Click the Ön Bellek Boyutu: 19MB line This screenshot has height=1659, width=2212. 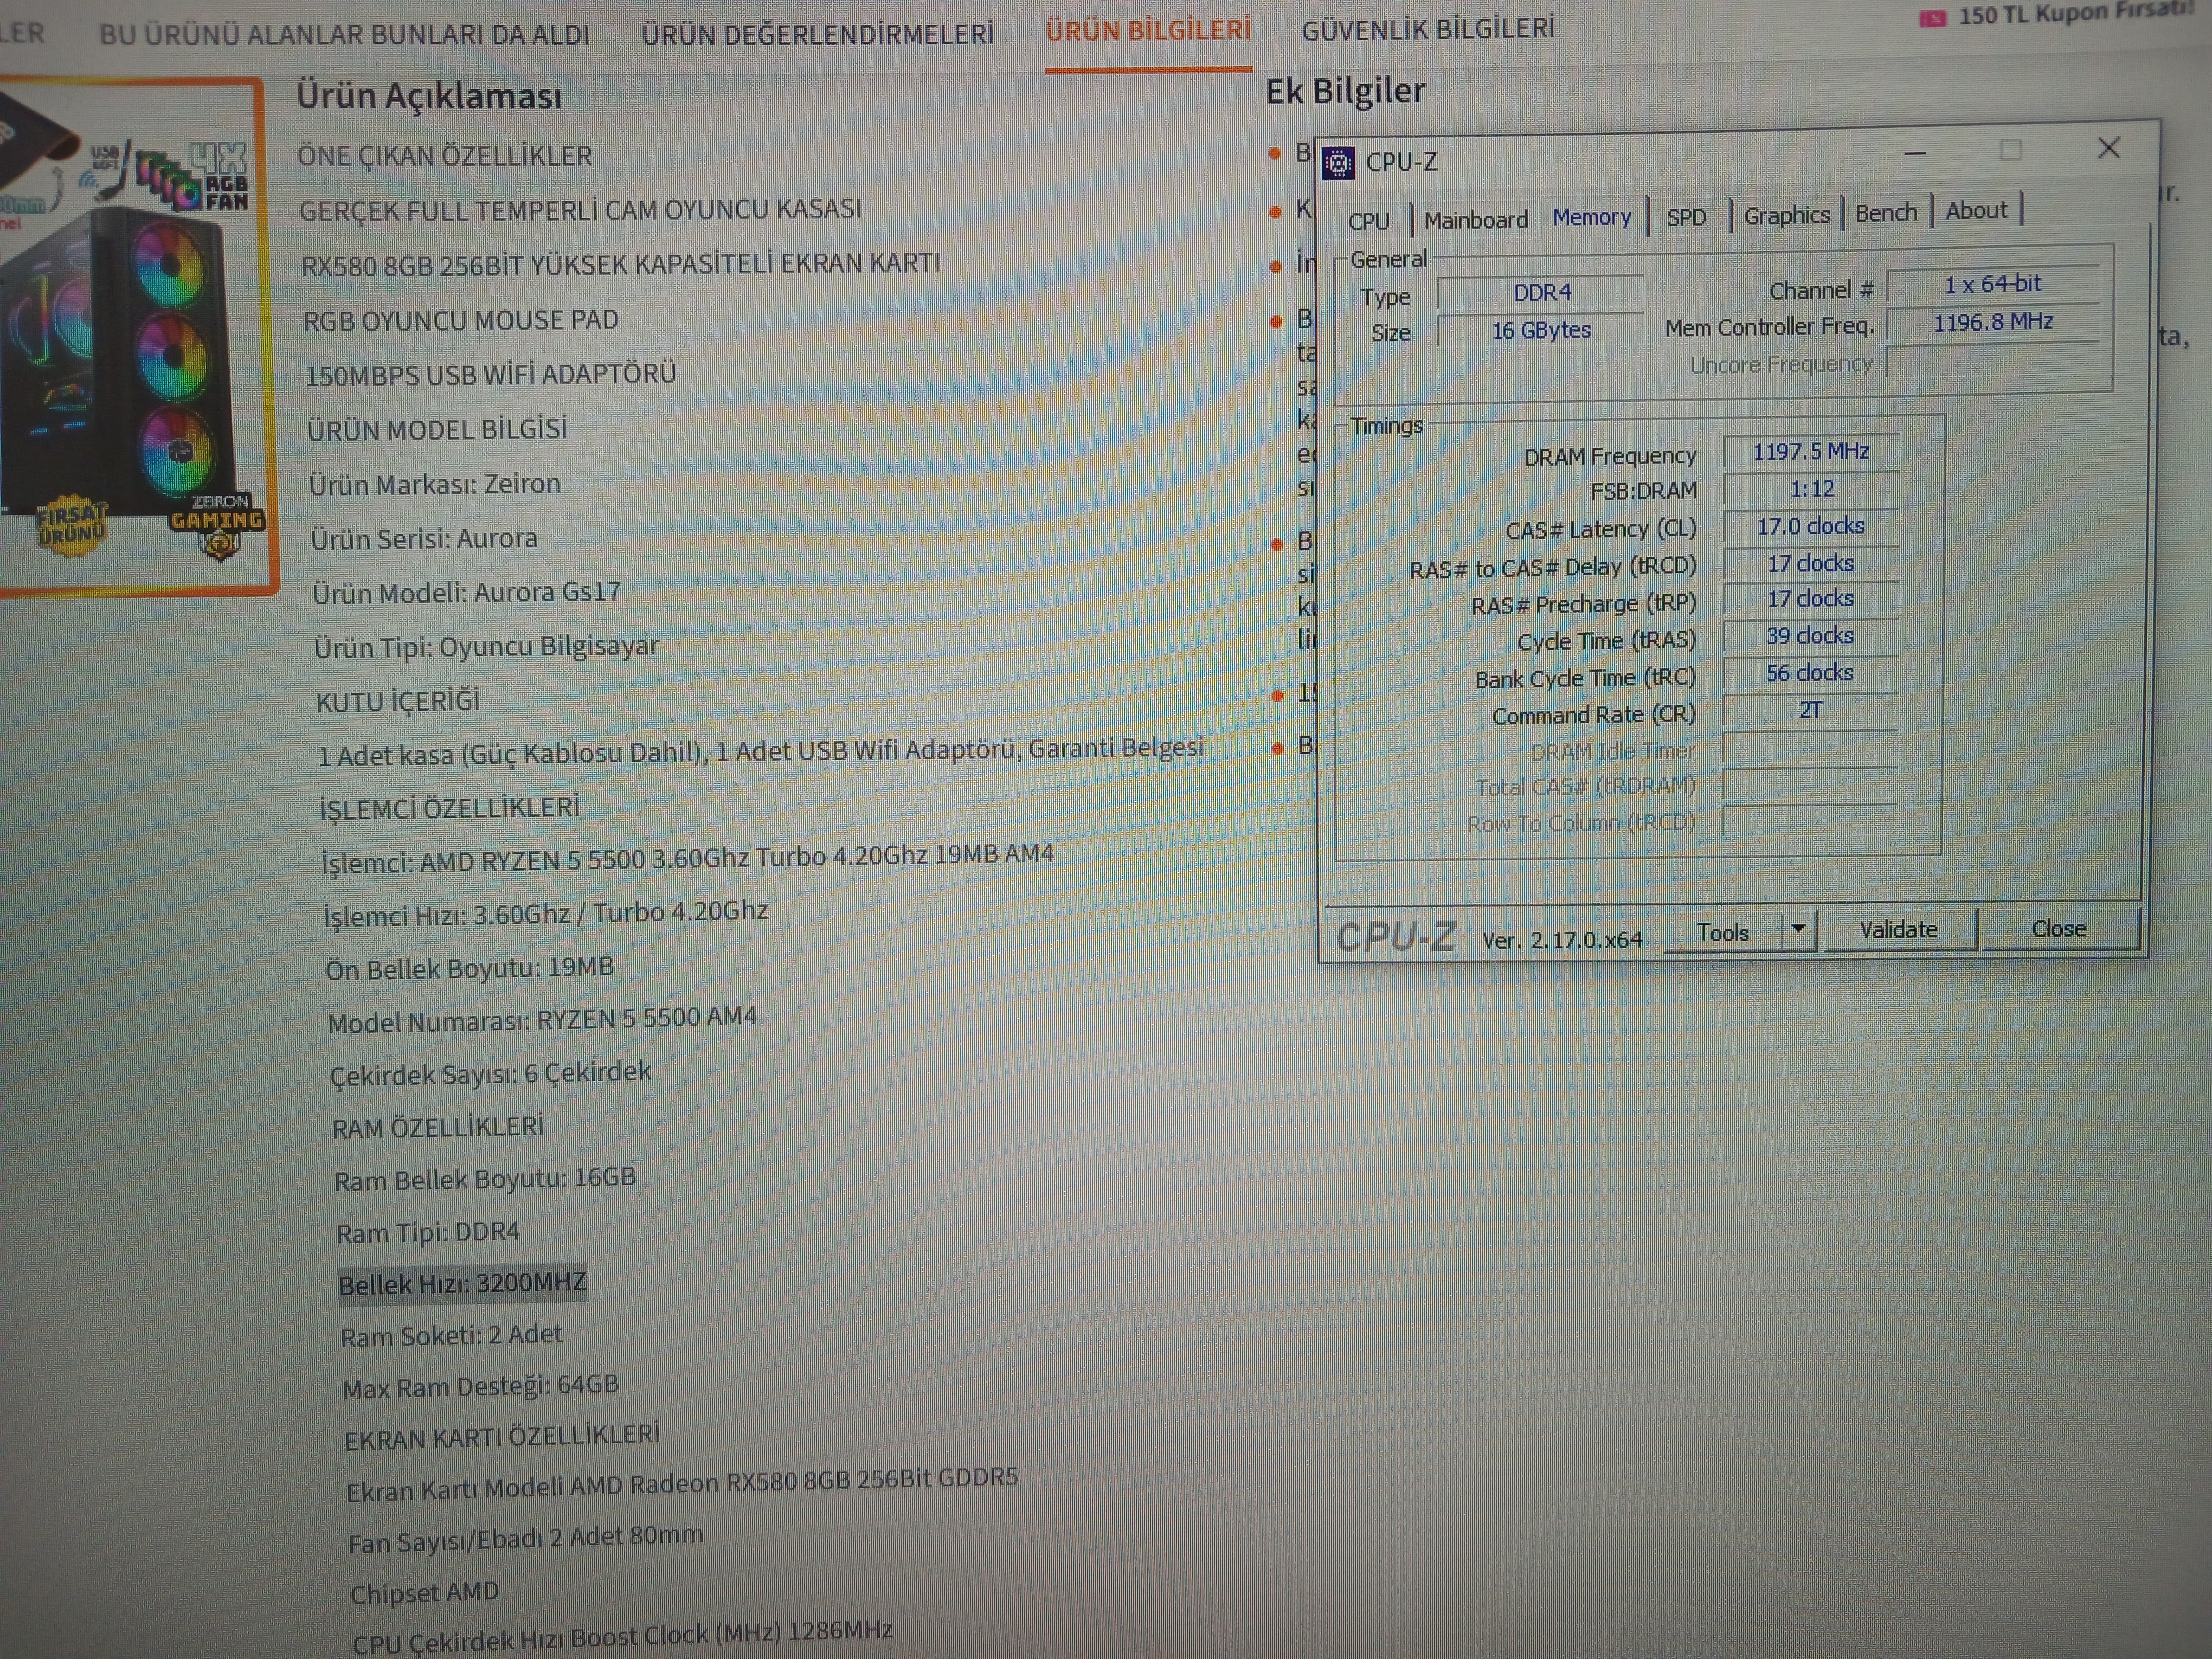click(470, 968)
